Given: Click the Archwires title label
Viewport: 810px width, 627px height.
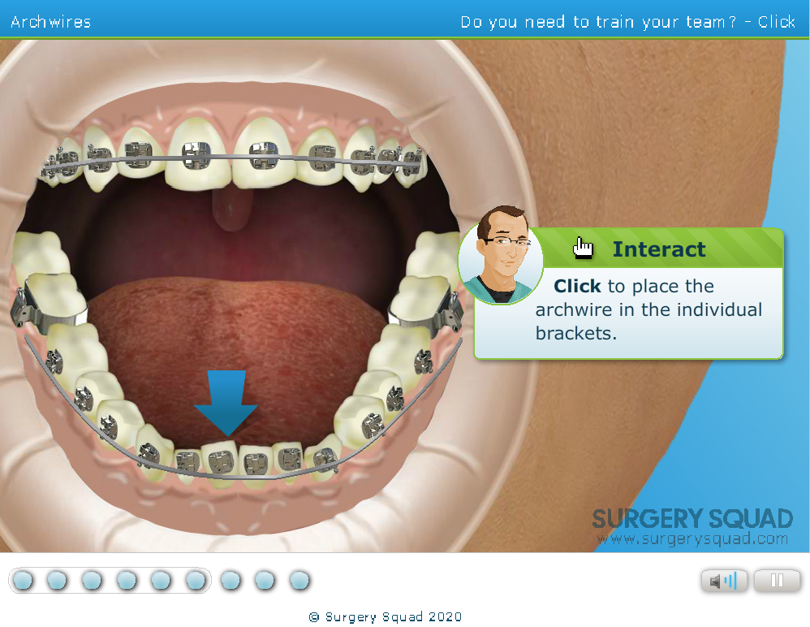Looking at the screenshot, I should click(50, 22).
